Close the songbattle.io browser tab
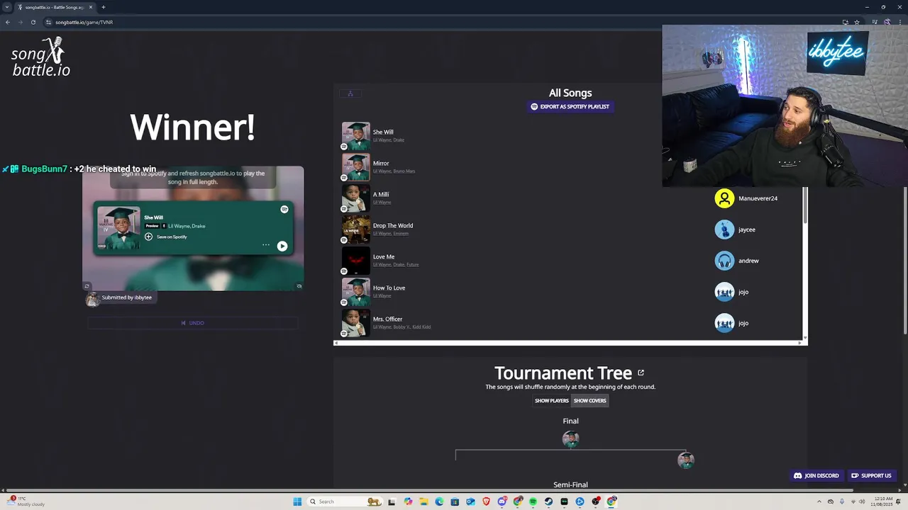The height and width of the screenshot is (510, 908). 91,7
